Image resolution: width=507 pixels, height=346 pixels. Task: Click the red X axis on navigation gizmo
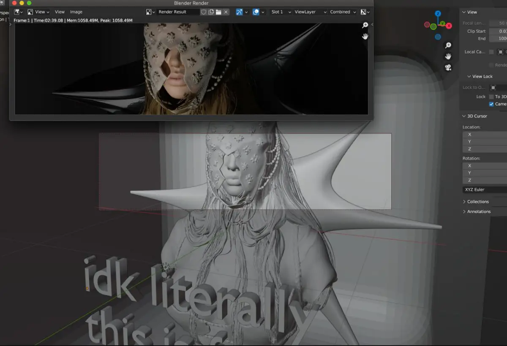pyautogui.click(x=449, y=26)
